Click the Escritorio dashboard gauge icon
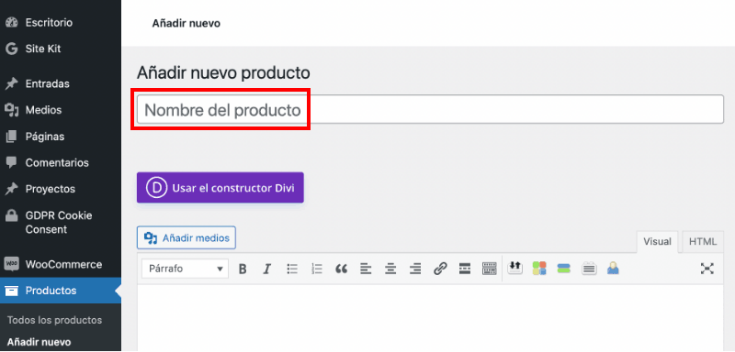735x352 pixels. tap(11, 22)
